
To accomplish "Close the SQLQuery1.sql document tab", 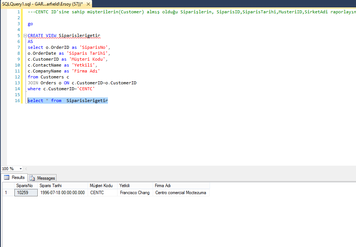I will (x=88, y=4).
